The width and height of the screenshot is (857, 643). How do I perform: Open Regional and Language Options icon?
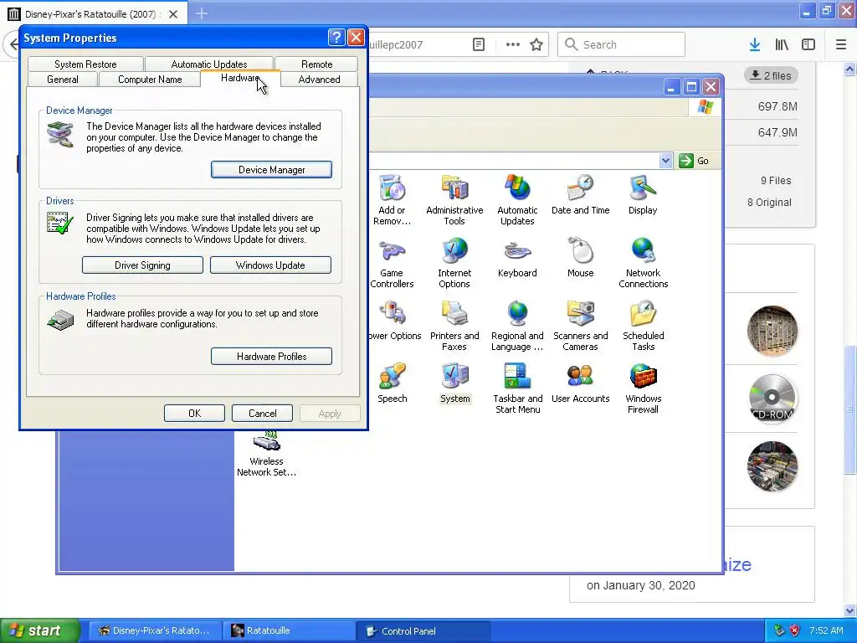517,326
